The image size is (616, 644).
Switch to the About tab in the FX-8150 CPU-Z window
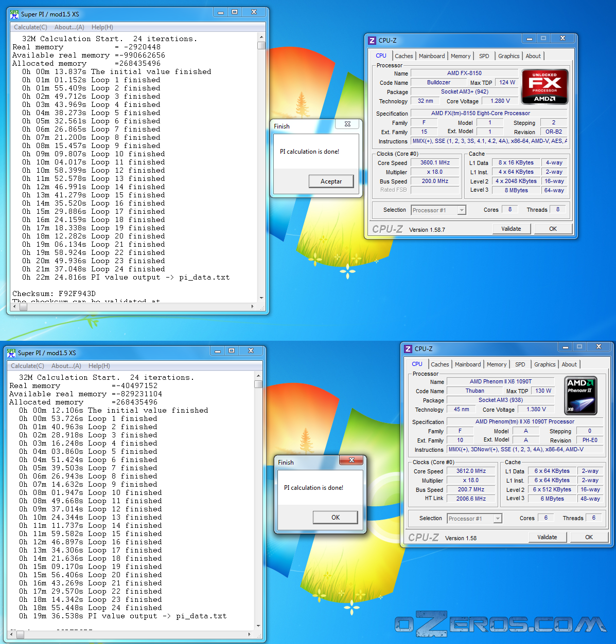[x=533, y=56]
